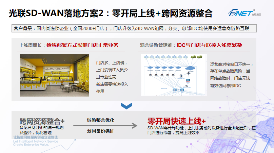
Task: Click the blue downward chevron arrow
Action: point(126,106)
